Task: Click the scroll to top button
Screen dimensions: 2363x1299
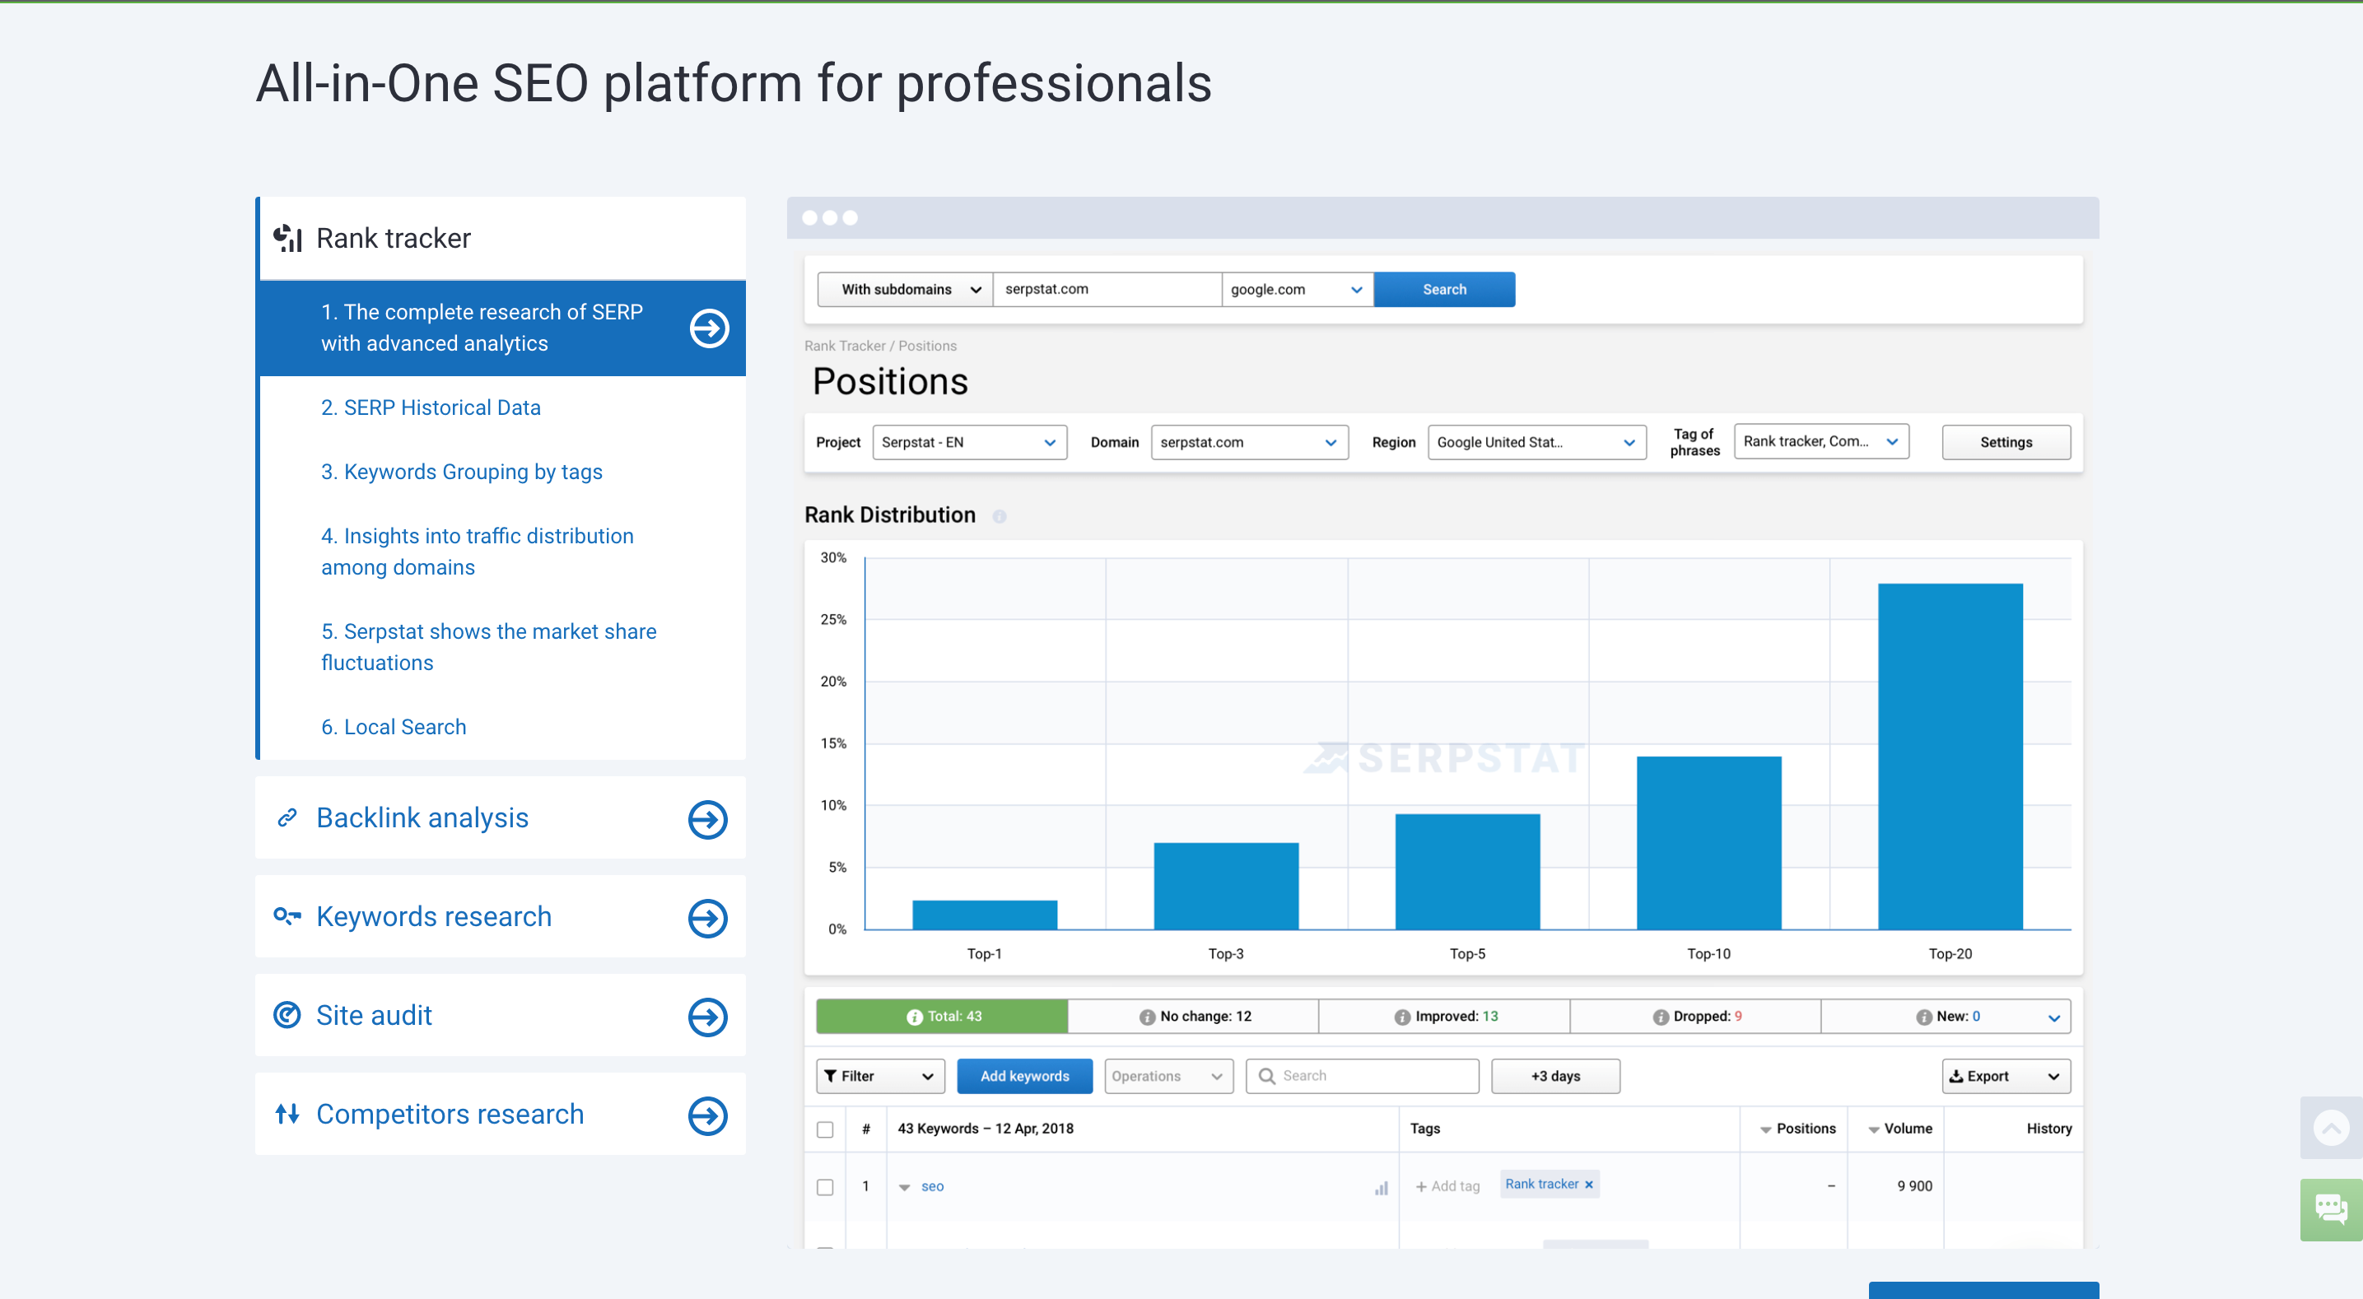Action: tap(2331, 1128)
